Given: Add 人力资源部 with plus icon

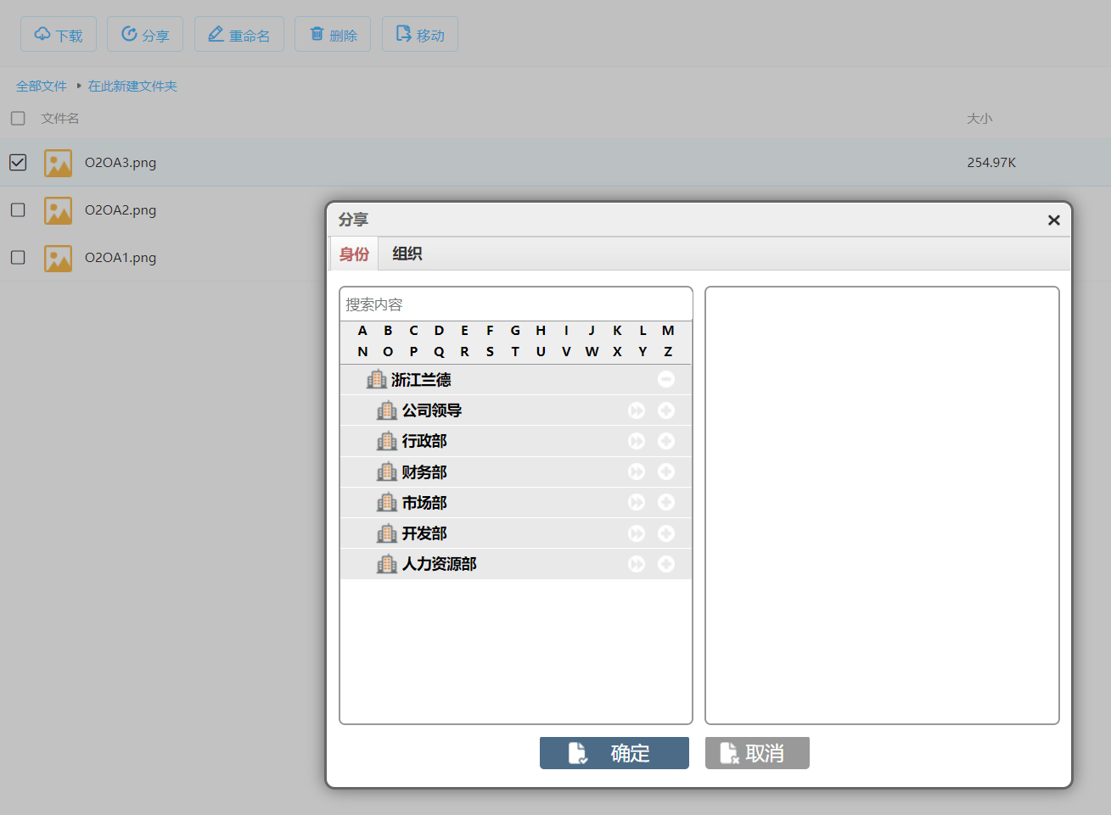Looking at the screenshot, I should [x=666, y=564].
